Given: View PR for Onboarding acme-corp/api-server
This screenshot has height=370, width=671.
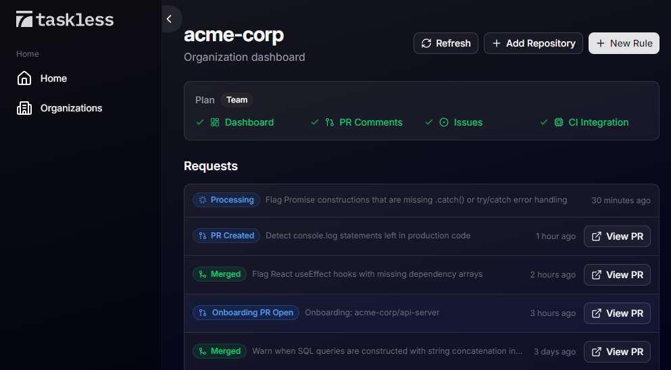Looking at the screenshot, I should [x=617, y=313].
